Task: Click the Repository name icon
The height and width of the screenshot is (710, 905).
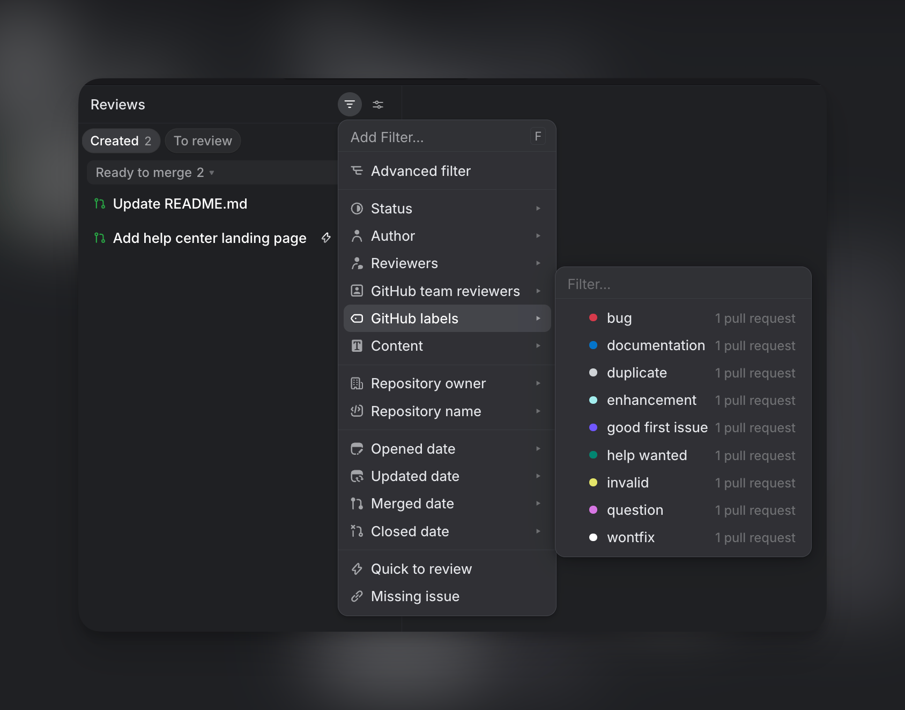Action: point(357,411)
